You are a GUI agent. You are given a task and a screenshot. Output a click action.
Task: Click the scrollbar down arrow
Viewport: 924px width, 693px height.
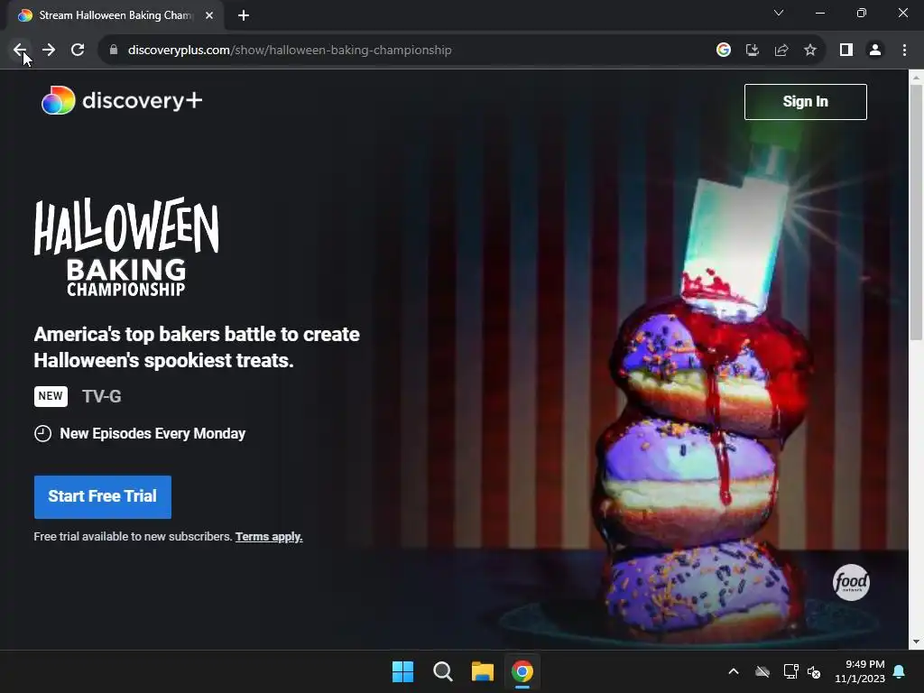pyautogui.click(x=917, y=642)
